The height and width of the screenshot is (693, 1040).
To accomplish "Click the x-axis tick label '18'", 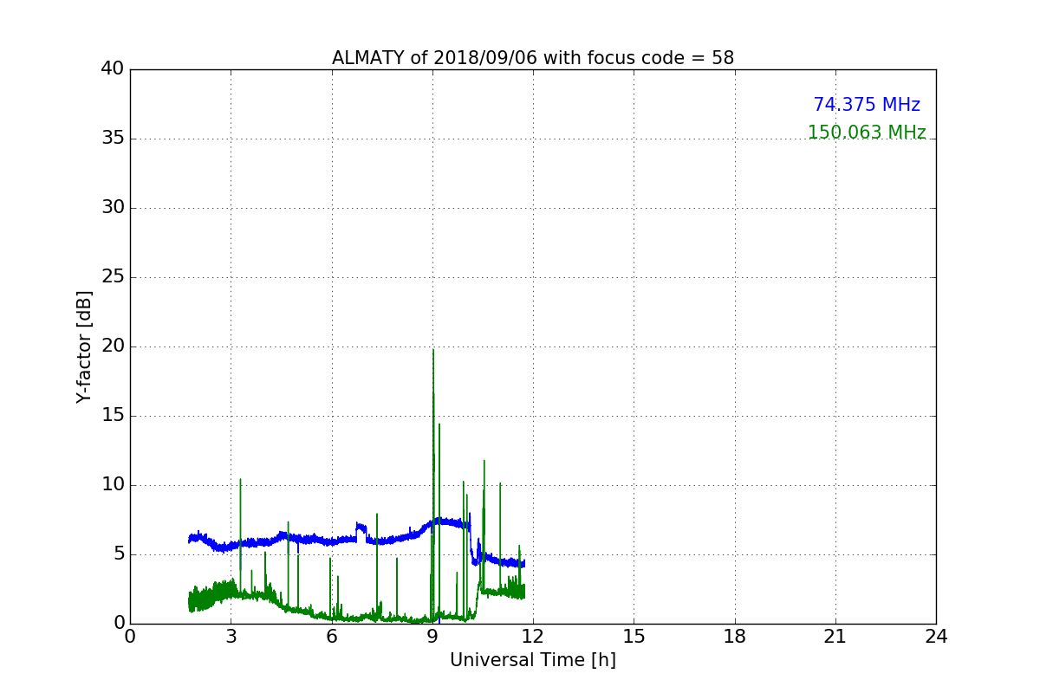I will (x=735, y=637).
